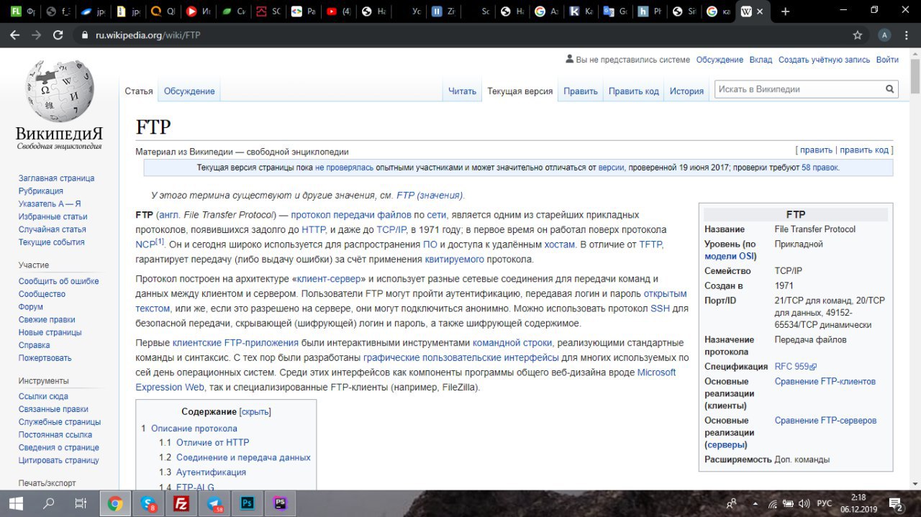Screen dimensions: 921x517
Task: Click the РУС language indicator
Action: point(825,503)
